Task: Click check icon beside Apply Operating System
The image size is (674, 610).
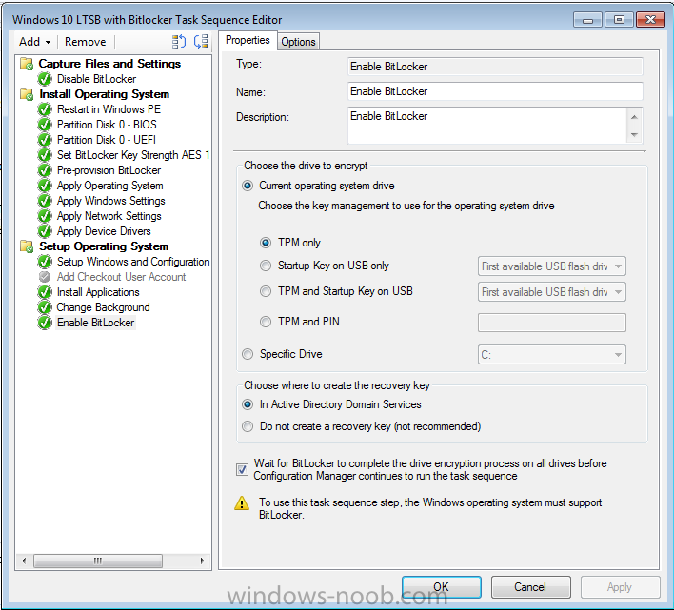Action: coord(45,186)
